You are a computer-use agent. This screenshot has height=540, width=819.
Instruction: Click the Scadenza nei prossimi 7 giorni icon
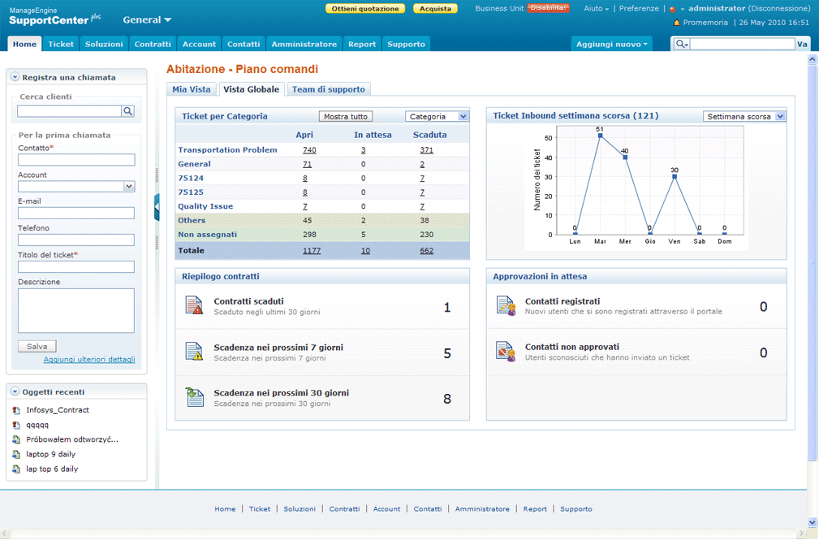[194, 351]
